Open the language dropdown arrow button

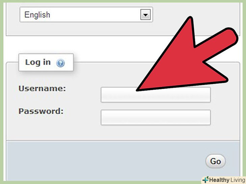(x=145, y=14)
